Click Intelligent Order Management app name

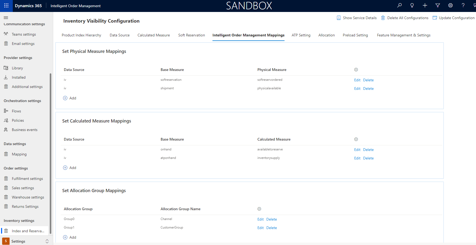(x=76, y=6)
